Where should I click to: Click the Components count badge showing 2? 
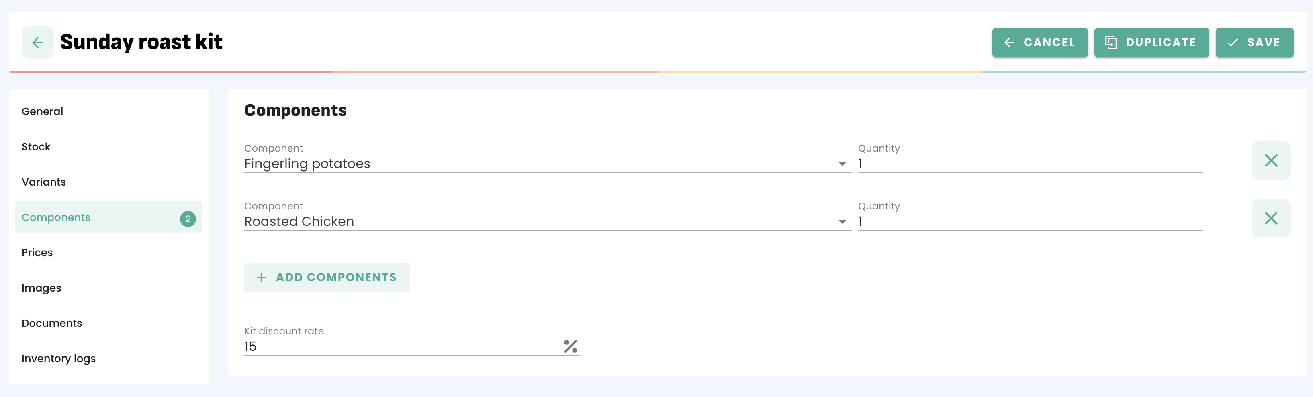click(188, 218)
